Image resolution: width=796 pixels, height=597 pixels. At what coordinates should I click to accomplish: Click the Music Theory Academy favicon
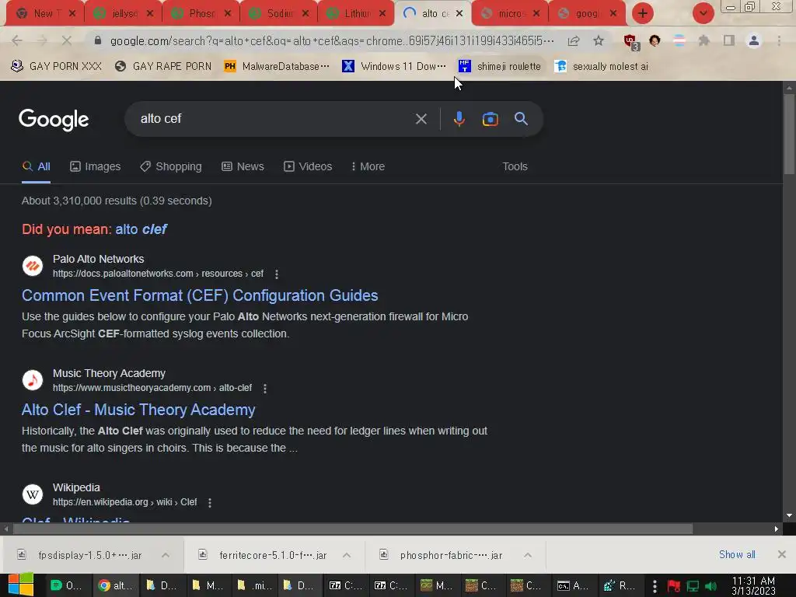pyautogui.click(x=33, y=379)
